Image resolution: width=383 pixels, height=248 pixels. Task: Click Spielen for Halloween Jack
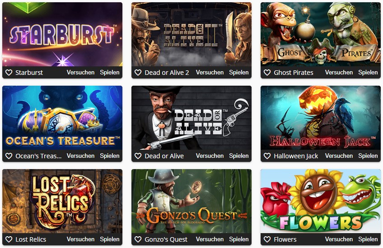(368, 156)
